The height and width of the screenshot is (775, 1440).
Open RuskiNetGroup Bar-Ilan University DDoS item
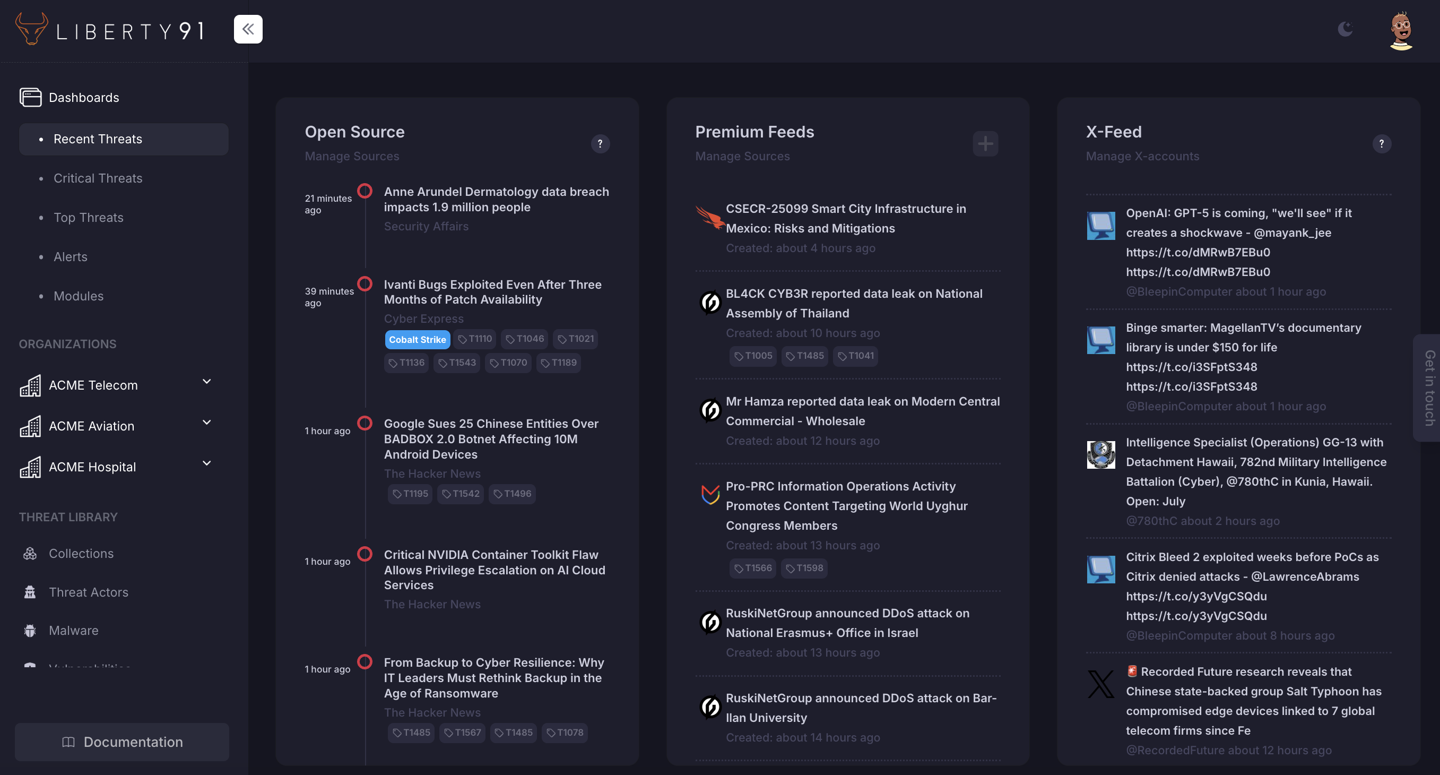[861, 708]
